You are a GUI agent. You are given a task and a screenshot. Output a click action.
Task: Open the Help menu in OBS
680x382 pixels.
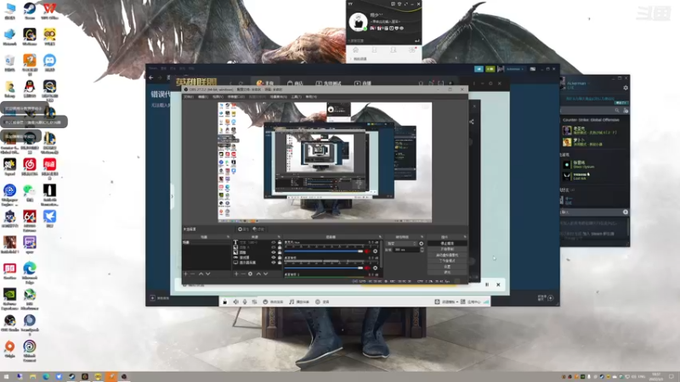pos(311,97)
